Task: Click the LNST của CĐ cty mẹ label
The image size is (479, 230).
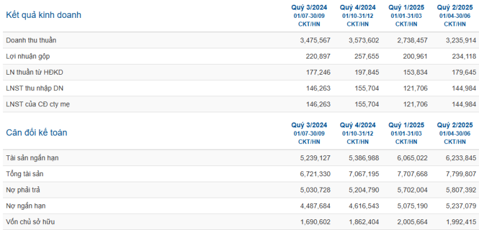Action: click(x=38, y=104)
